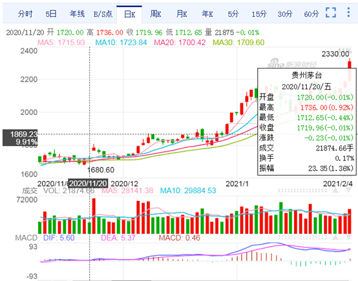The height and width of the screenshot is (281, 358).
Task: Click the 2021/1 date axis label
Action: click(237, 183)
